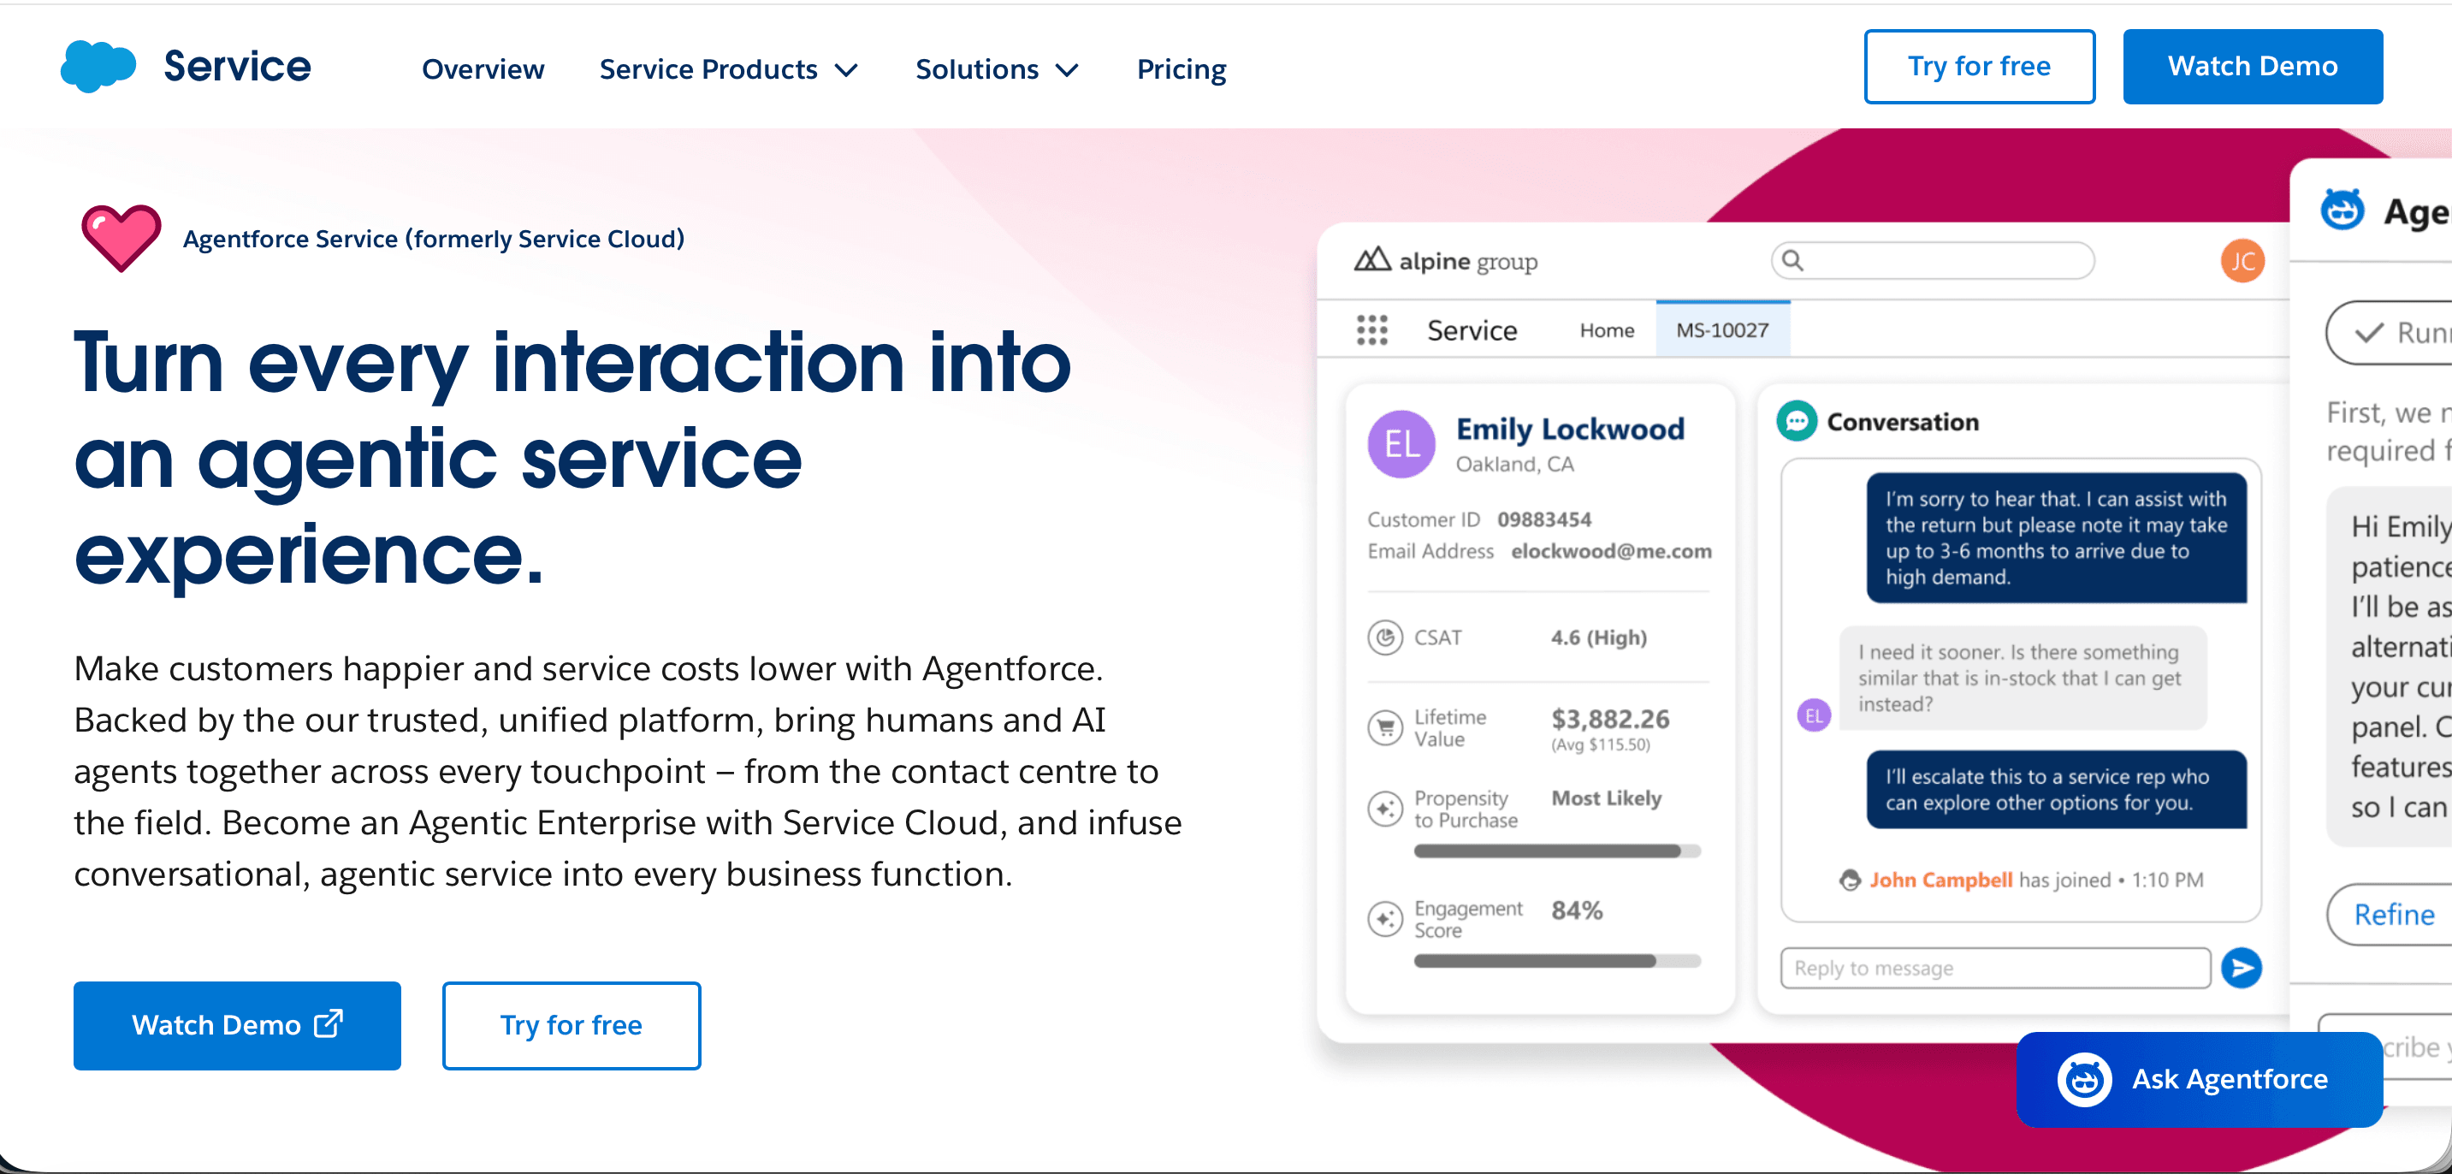The image size is (2452, 1174).
Task: Click the Salesforce cloud logo
Action: coord(98,67)
